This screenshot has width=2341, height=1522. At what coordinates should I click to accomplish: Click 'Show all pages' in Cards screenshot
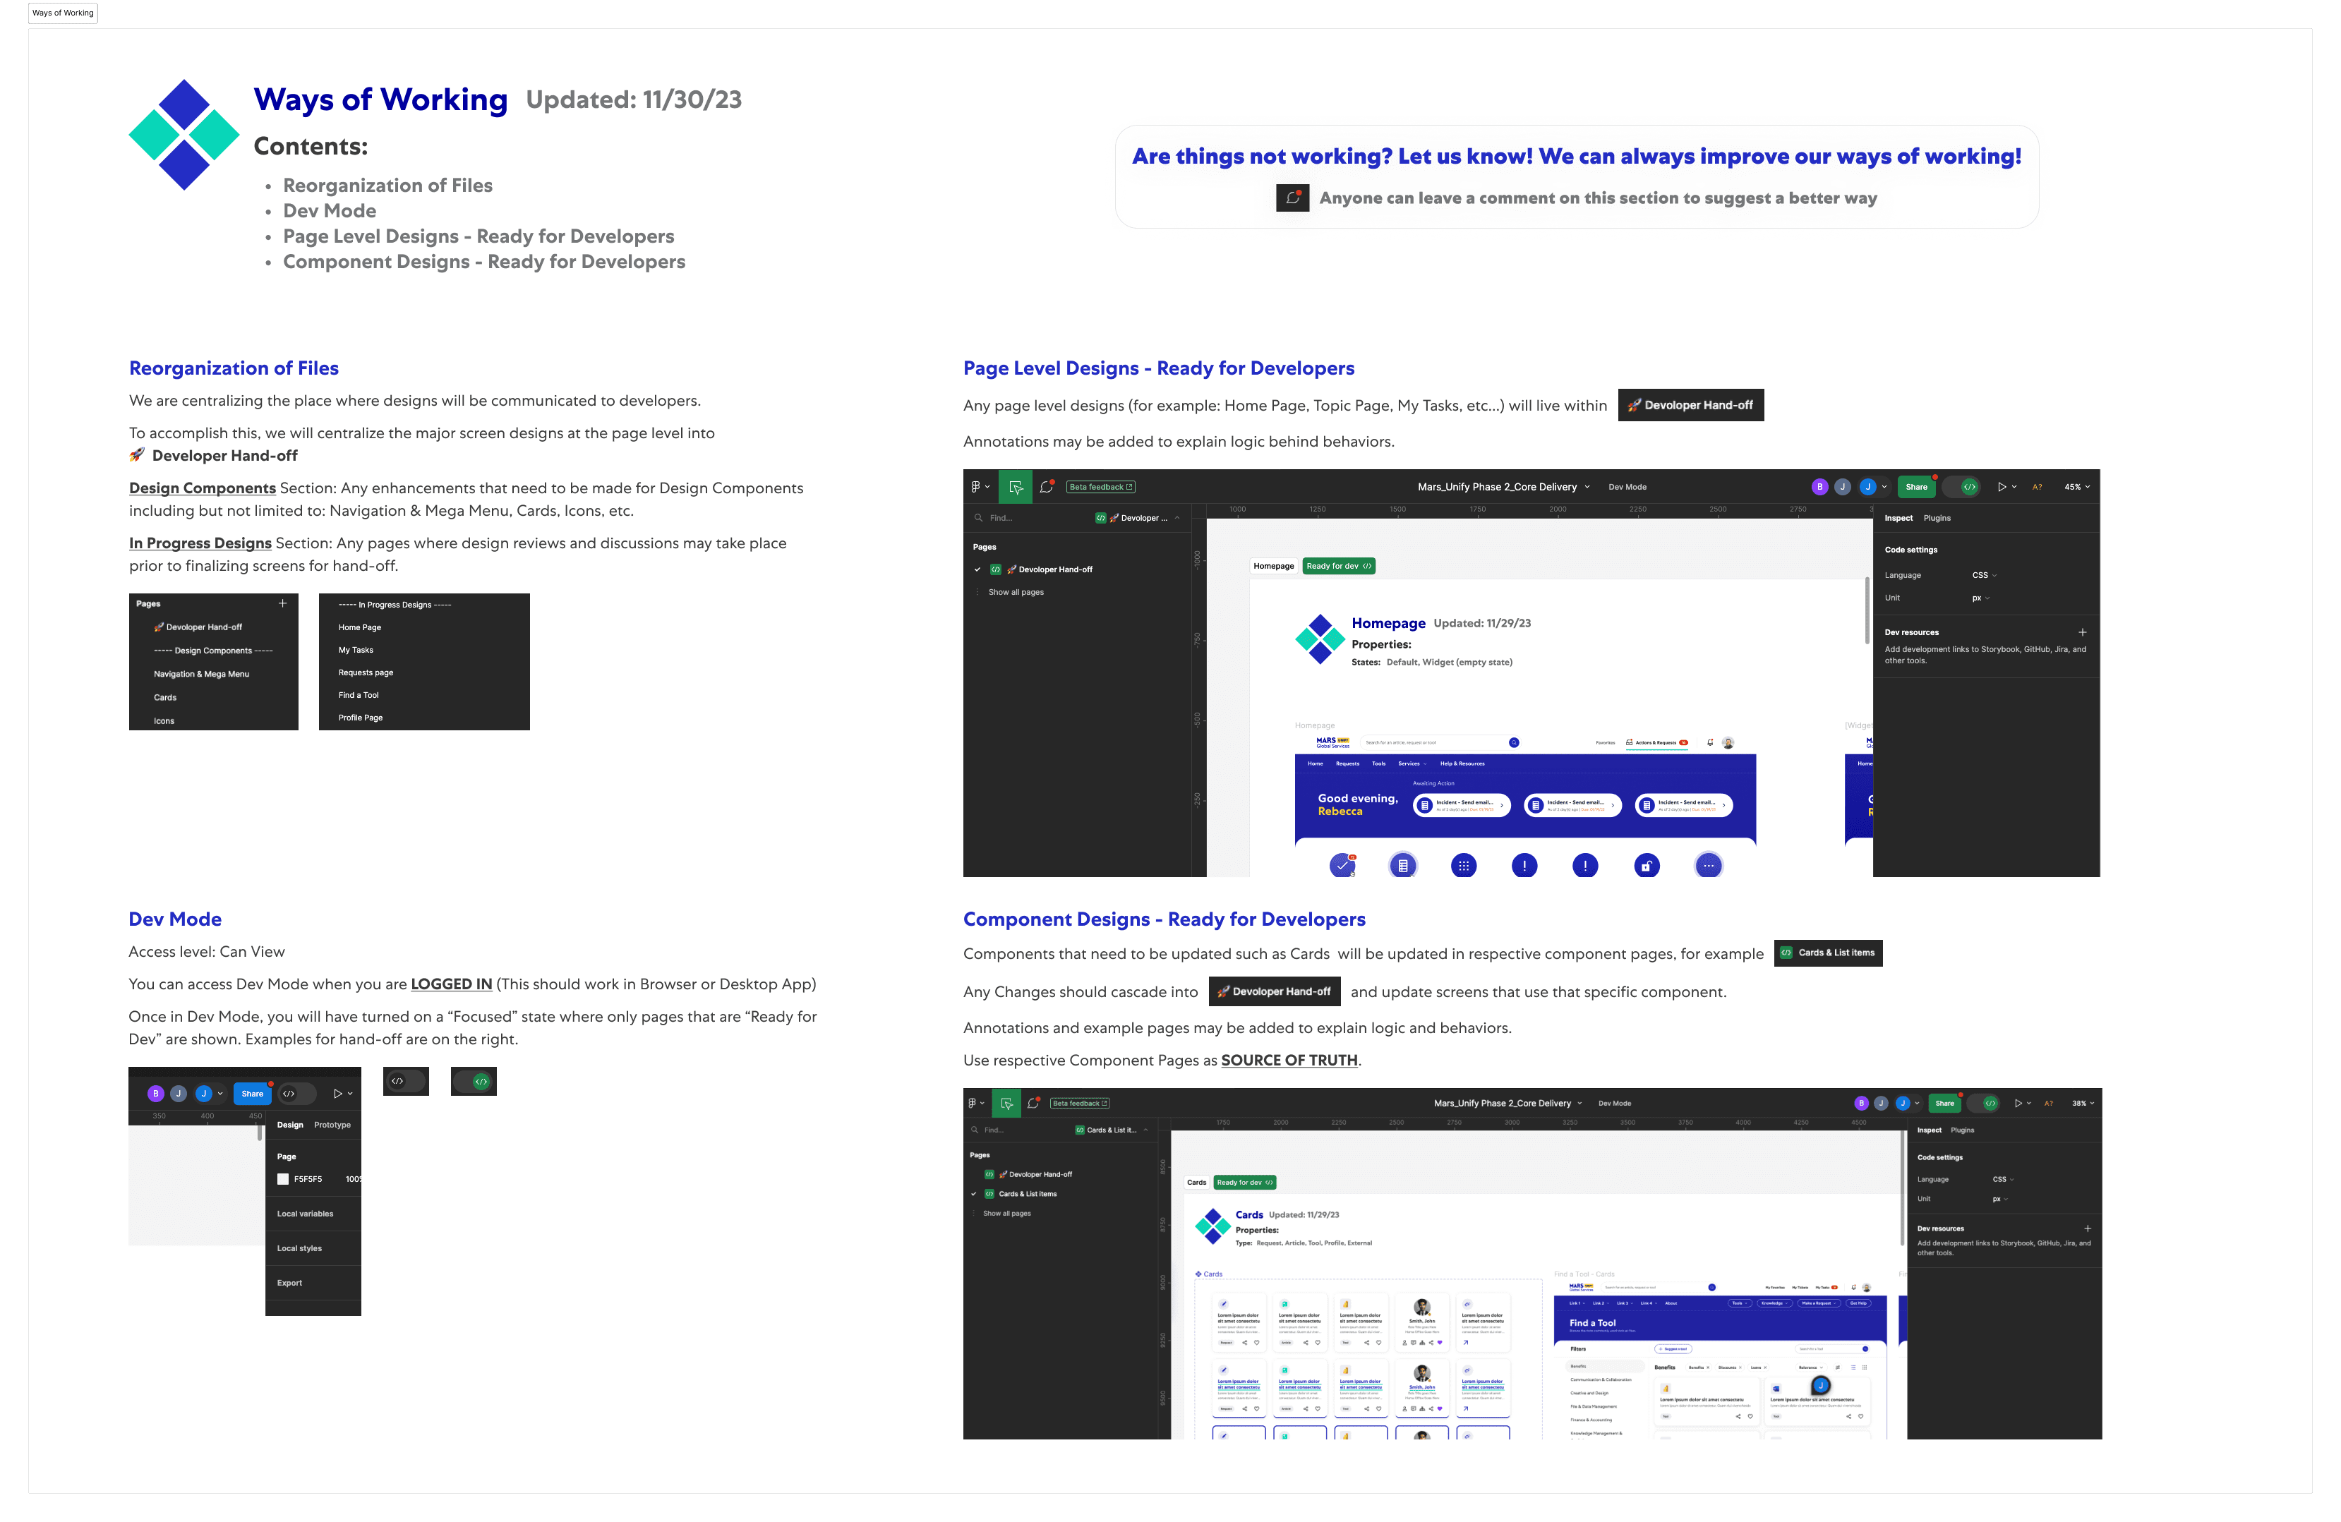[x=1006, y=1213]
